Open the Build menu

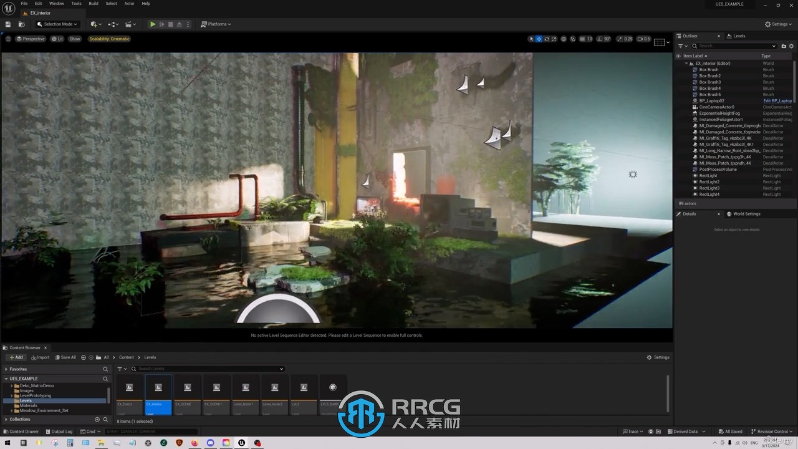point(94,3)
